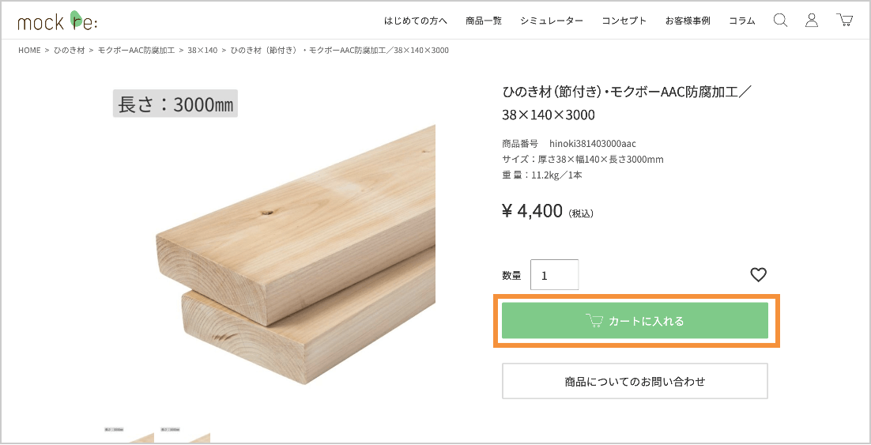Navigate to the コラム section
Viewport: 871px width, 445px height.
[x=742, y=21]
